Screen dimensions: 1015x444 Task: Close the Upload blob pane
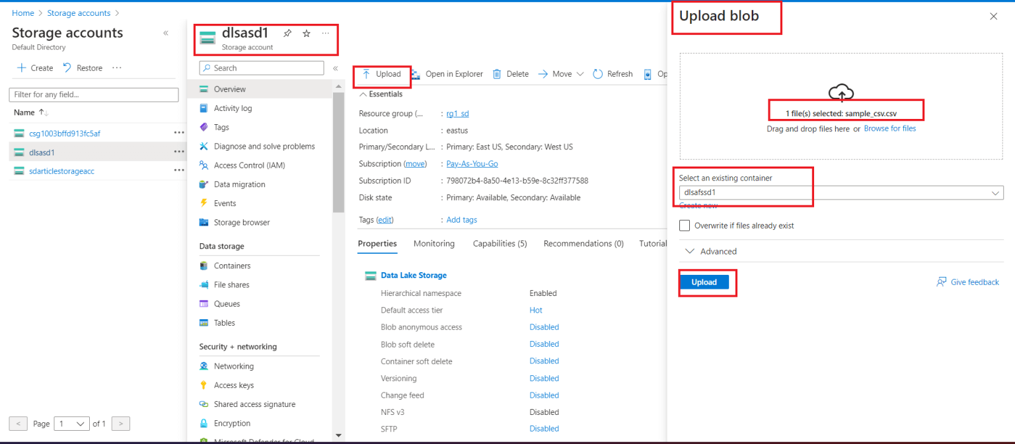click(x=993, y=17)
